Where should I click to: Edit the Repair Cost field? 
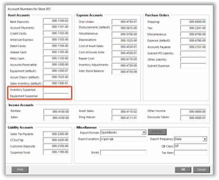[x=125, y=60]
